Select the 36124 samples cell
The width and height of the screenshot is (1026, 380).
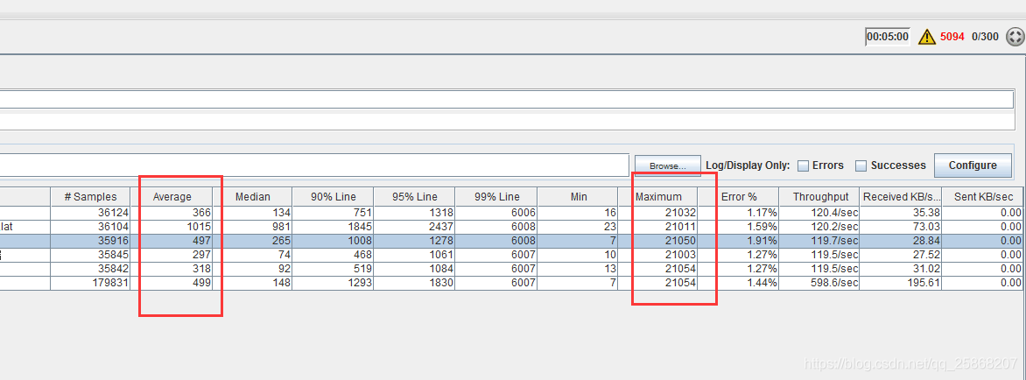coord(90,213)
